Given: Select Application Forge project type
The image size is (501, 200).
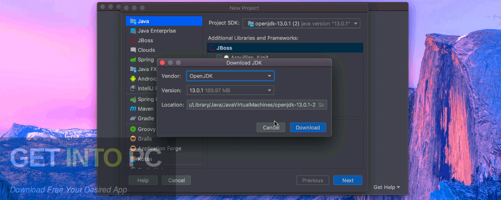Looking at the screenshot, I should pos(164,148).
